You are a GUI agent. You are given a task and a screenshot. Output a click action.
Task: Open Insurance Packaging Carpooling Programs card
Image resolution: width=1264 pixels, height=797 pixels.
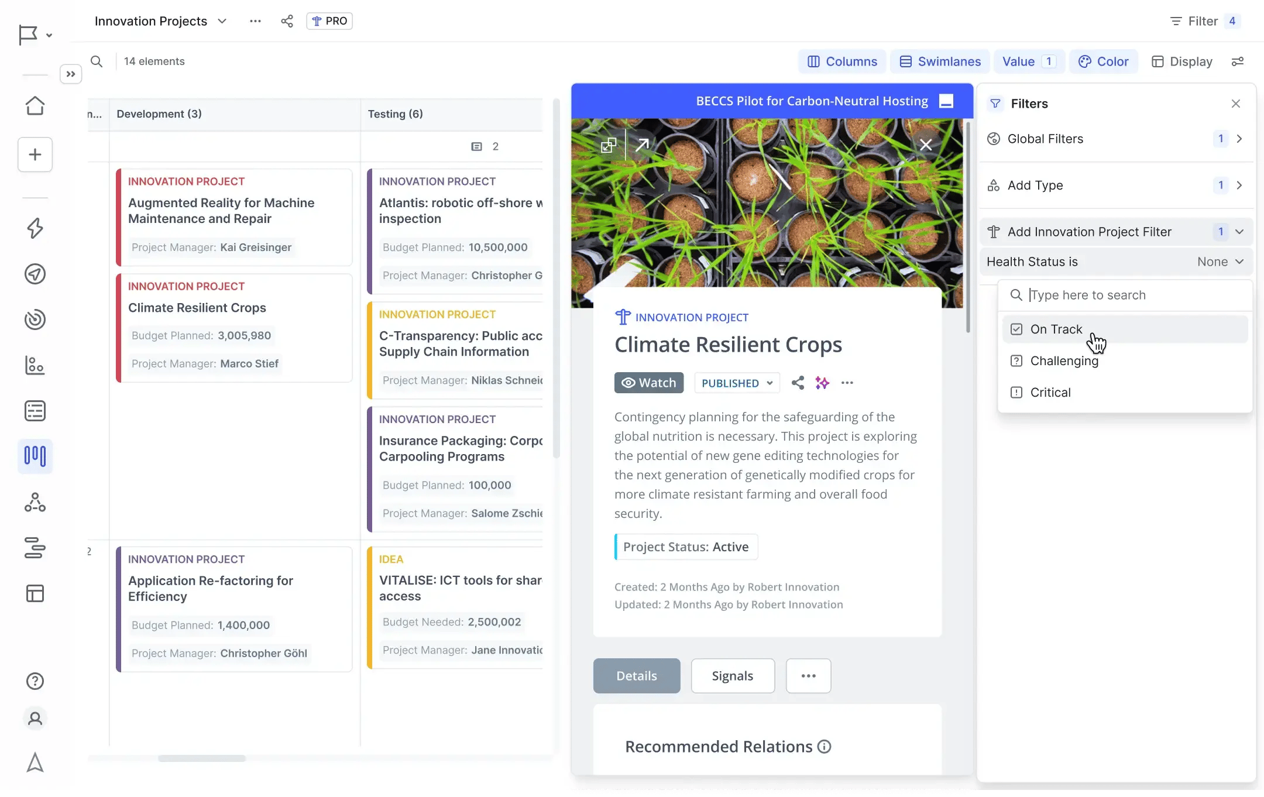click(x=455, y=469)
